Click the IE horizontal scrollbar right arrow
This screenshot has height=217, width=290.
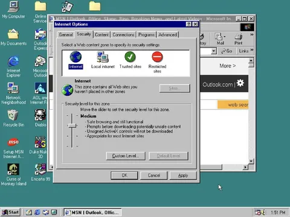[x=245, y=167]
